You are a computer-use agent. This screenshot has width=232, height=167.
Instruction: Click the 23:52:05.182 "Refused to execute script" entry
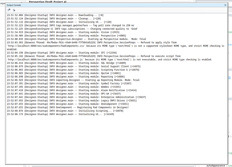pyautogui.click(x=94, y=56)
